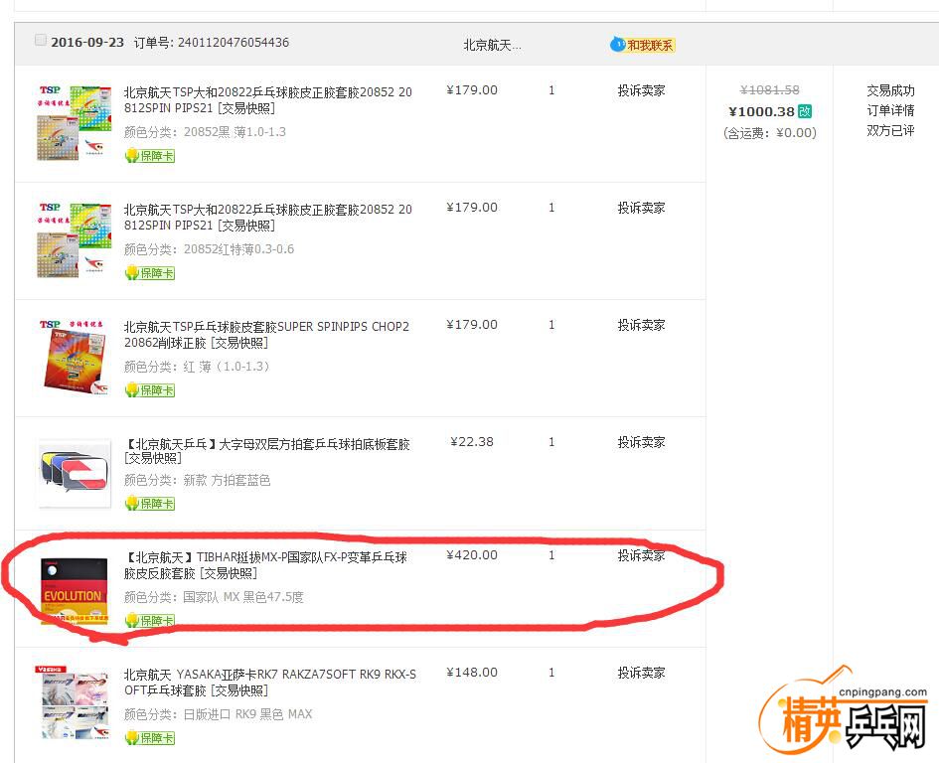Click 投诉卖家 for 20852红特薄 item
Screen dimensions: 939x763
[x=641, y=208]
